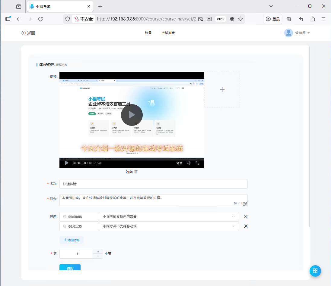The height and width of the screenshot is (286, 331).
Task: Click the blue 修改 submit button
Action: (70, 267)
